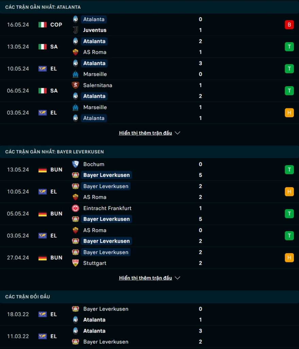This screenshot has width=299, height=349.
Task: Click the Stuttgart club crest icon
Action: (76, 263)
